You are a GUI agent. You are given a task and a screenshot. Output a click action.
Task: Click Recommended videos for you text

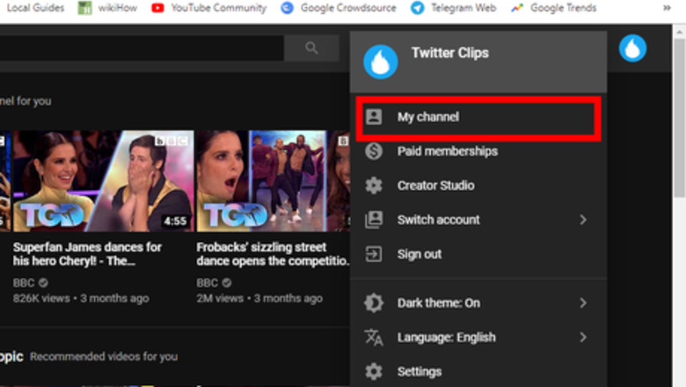(x=104, y=357)
